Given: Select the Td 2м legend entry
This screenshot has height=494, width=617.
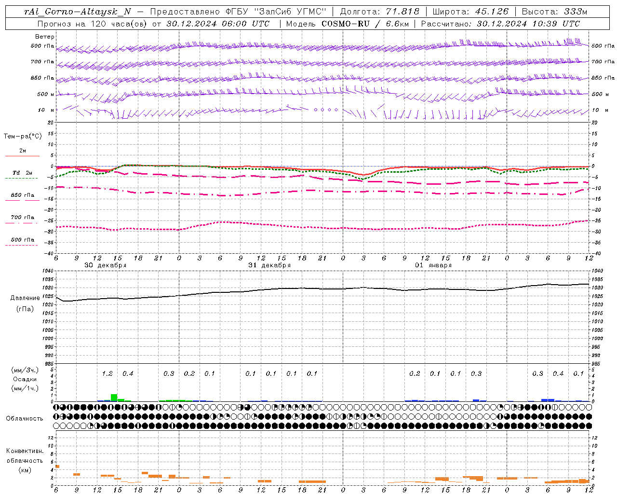Looking at the screenshot, I should [x=23, y=173].
